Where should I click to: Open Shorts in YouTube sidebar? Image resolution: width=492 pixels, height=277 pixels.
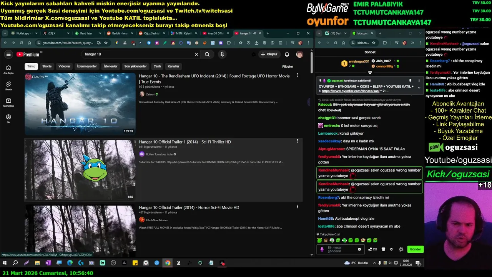coord(8,86)
